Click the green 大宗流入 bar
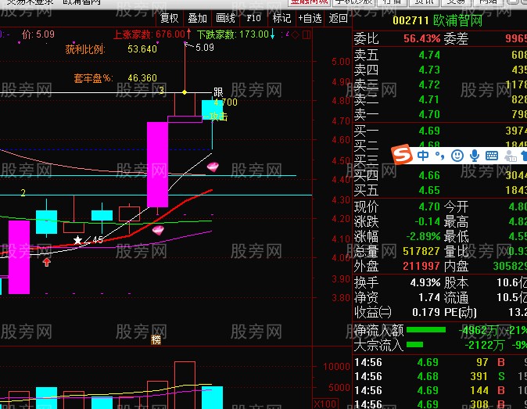 point(414,344)
